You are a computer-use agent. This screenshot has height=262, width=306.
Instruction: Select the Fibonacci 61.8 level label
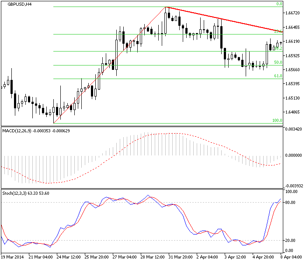pyautogui.click(x=278, y=76)
